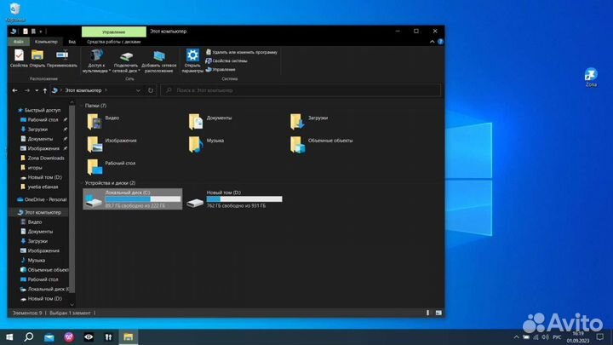Open taskbar clock showing 01.09.2023

click(578, 337)
